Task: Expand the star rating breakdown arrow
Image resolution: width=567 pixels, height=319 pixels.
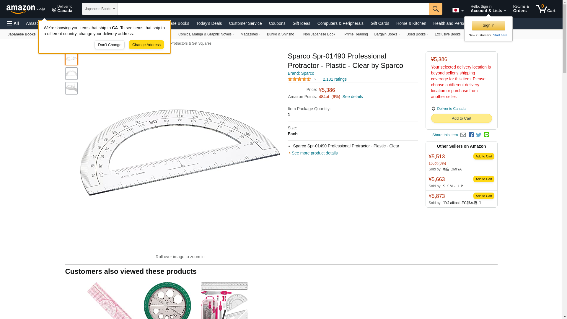Action: [x=315, y=79]
